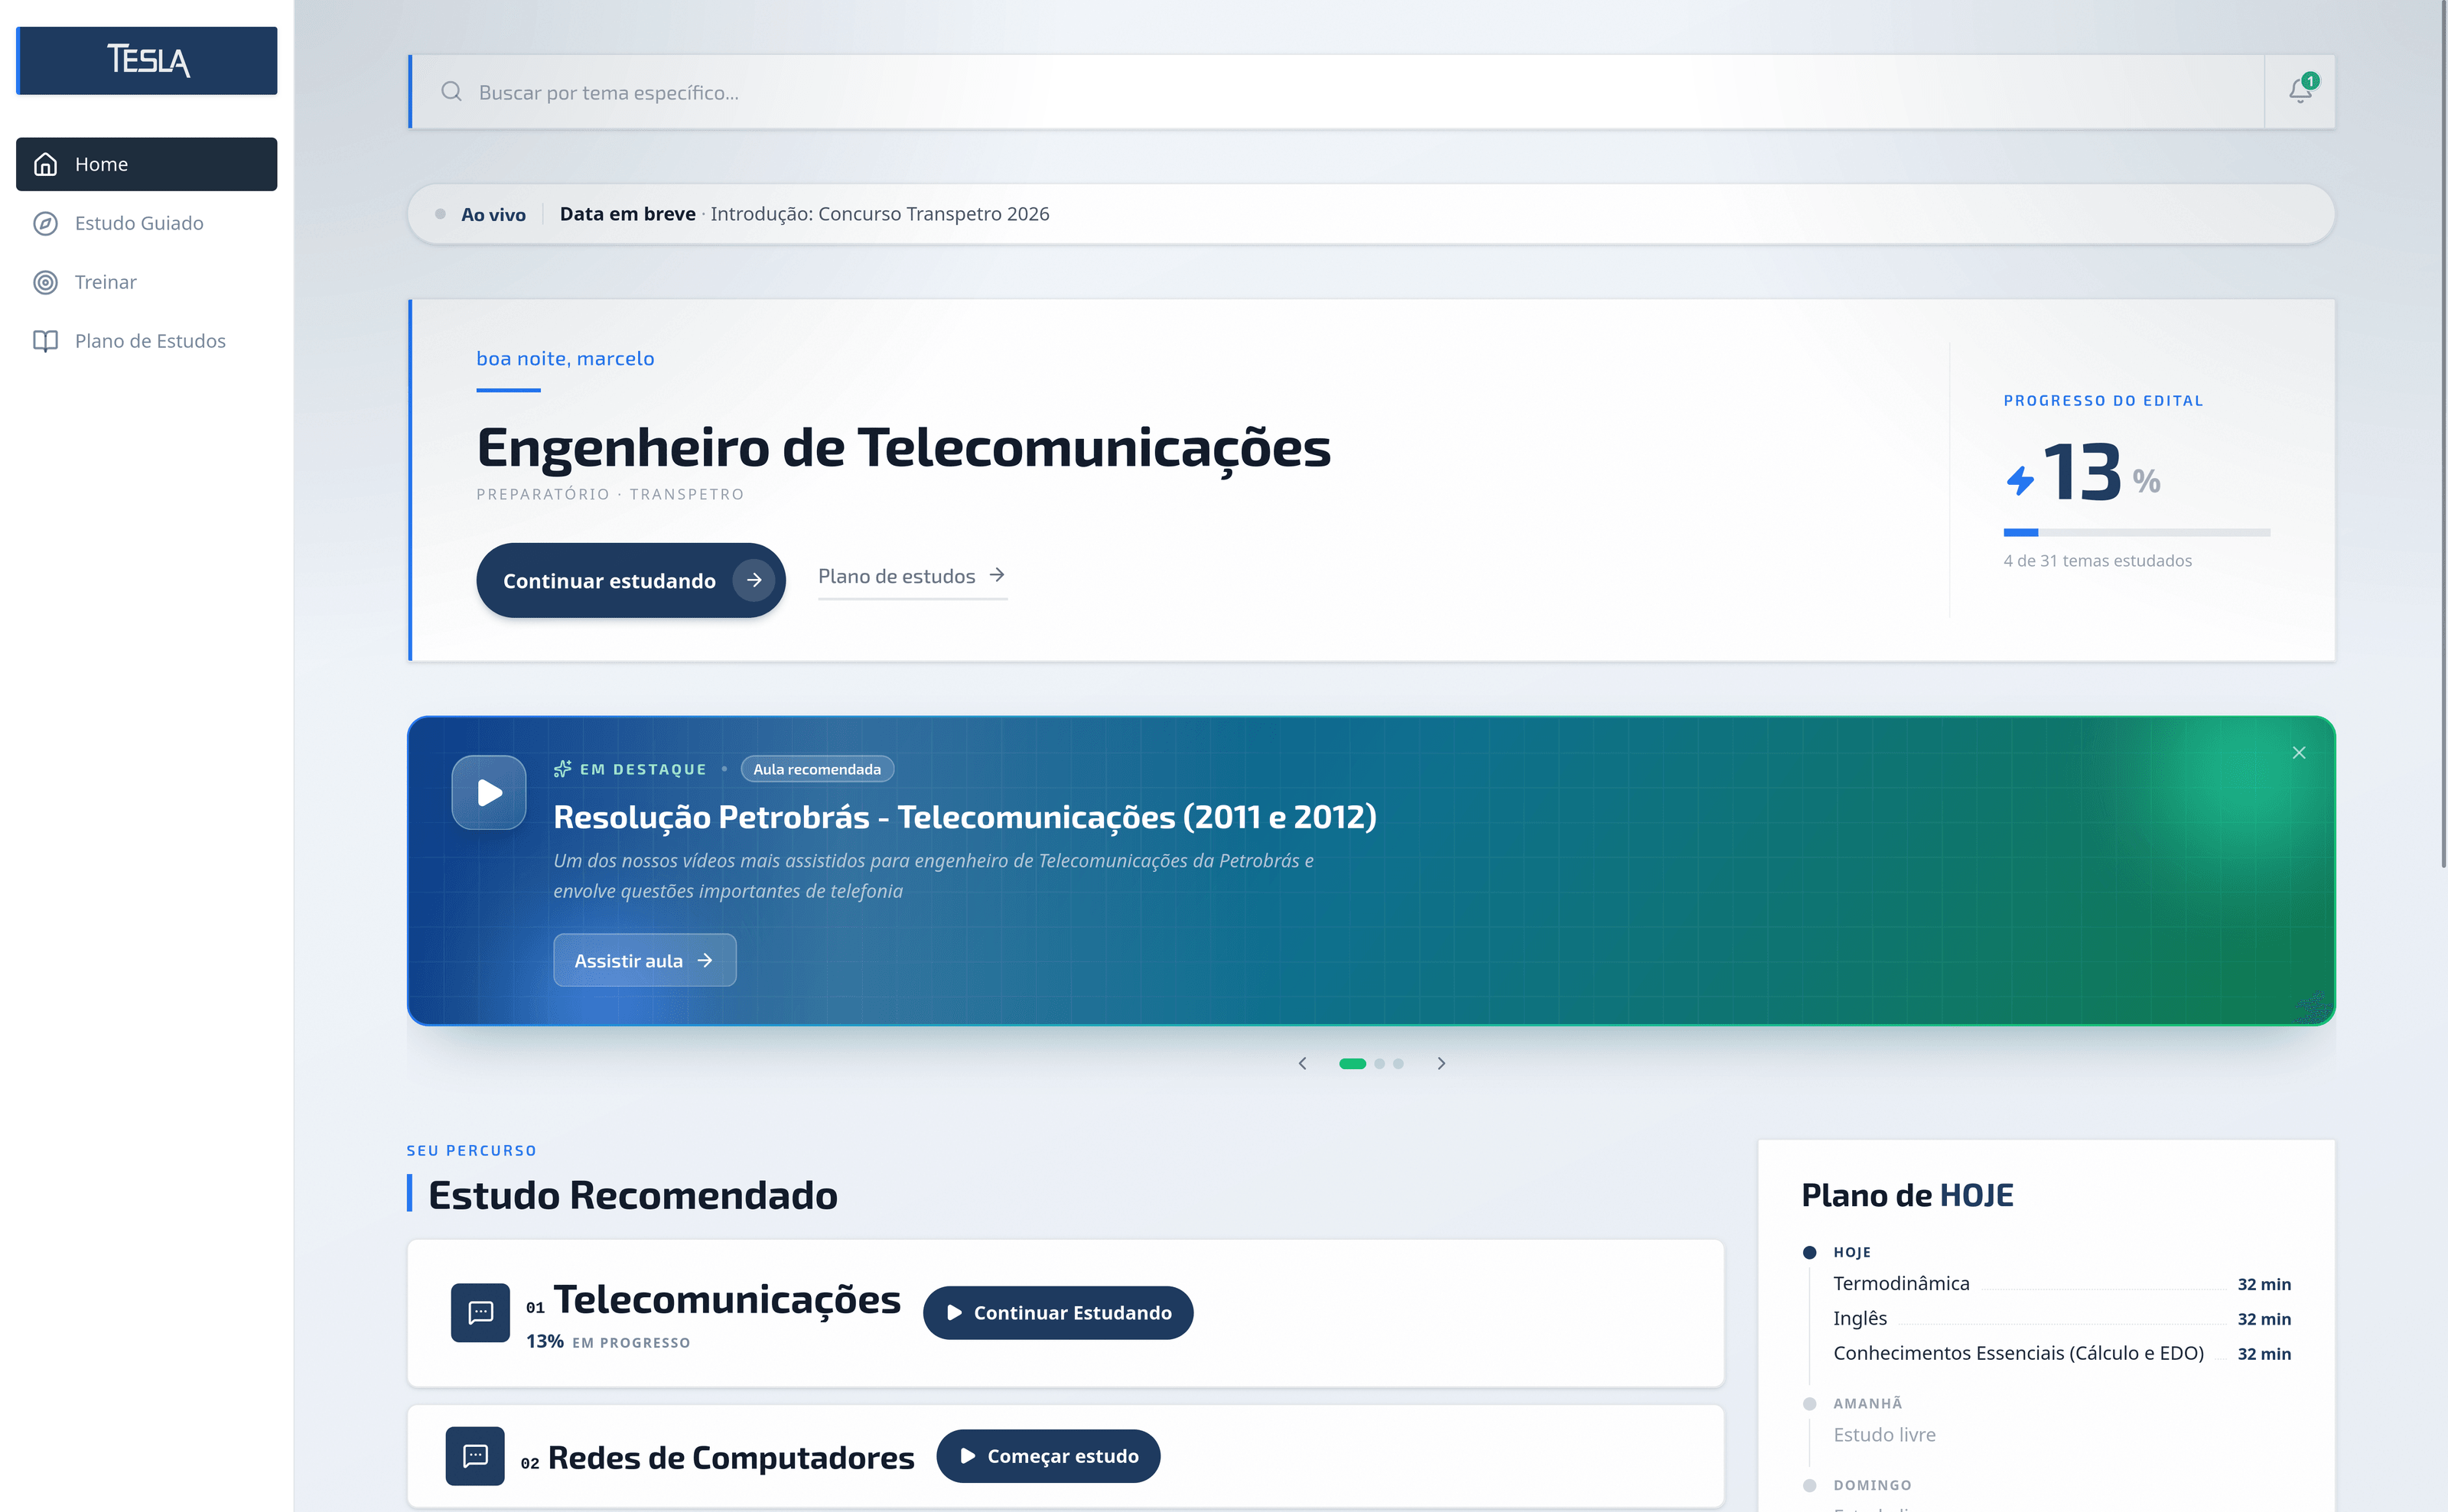2448x1512 pixels.
Task: Click the Redes de Computadores chat icon
Action: pos(475,1455)
